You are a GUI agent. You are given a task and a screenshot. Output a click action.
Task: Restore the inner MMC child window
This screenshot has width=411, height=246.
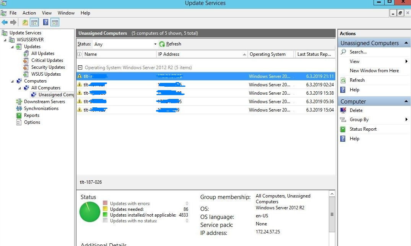pyautogui.click(x=400, y=13)
